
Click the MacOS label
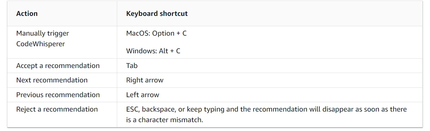point(138,33)
